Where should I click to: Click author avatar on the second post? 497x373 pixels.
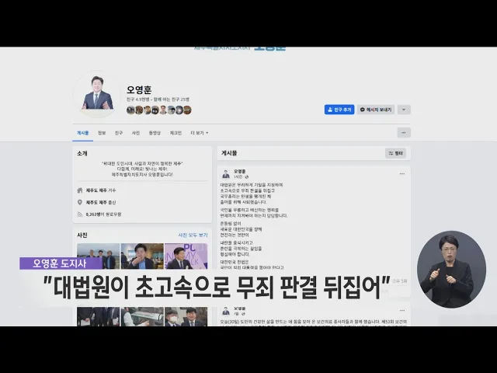click(226, 311)
